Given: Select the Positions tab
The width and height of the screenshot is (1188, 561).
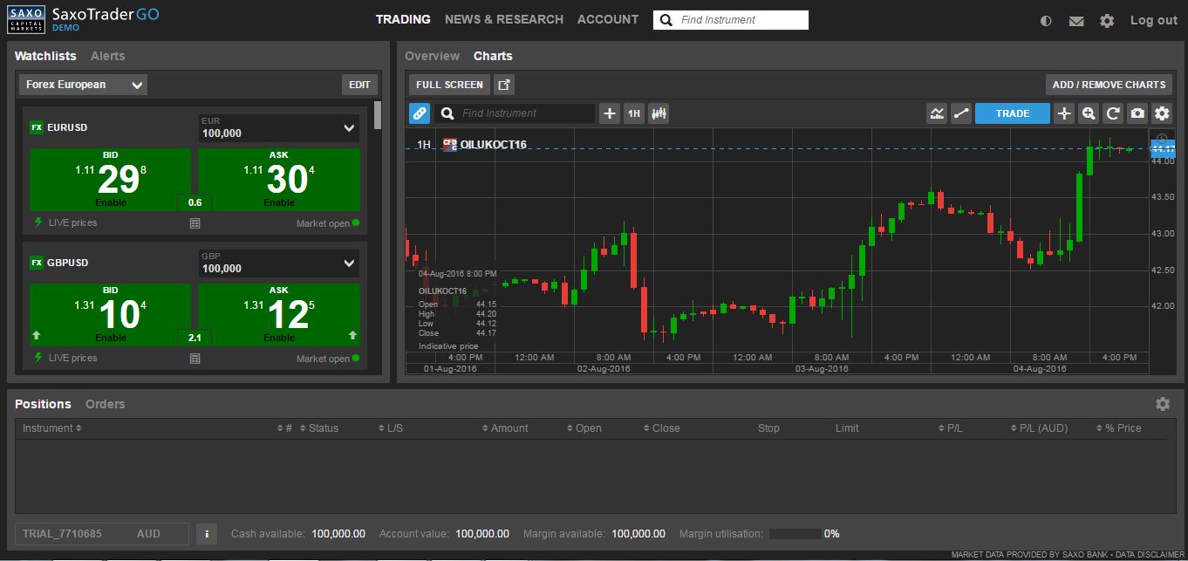Looking at the screenshot, I should [43, 404].
